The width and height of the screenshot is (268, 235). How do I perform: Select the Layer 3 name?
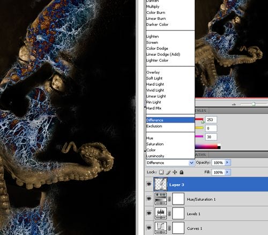[x=176, y=185]
